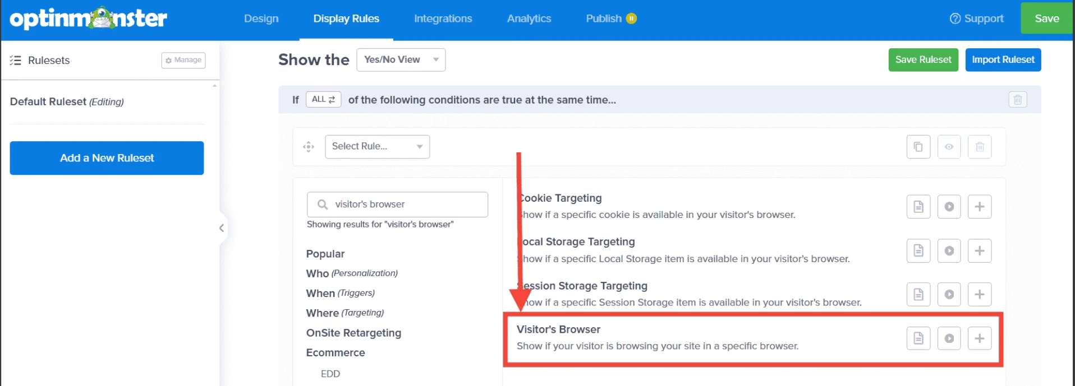Image resolution: width=1075 pixels, height=386 pixels.
Task: Open the Yes/No View dropdown
Action: (401, 60)
